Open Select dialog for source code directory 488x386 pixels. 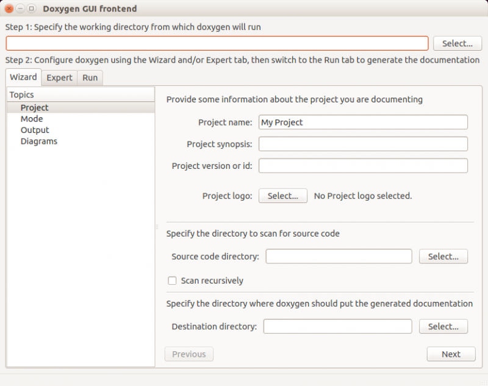pyautogui.click(x=443, y=256)
